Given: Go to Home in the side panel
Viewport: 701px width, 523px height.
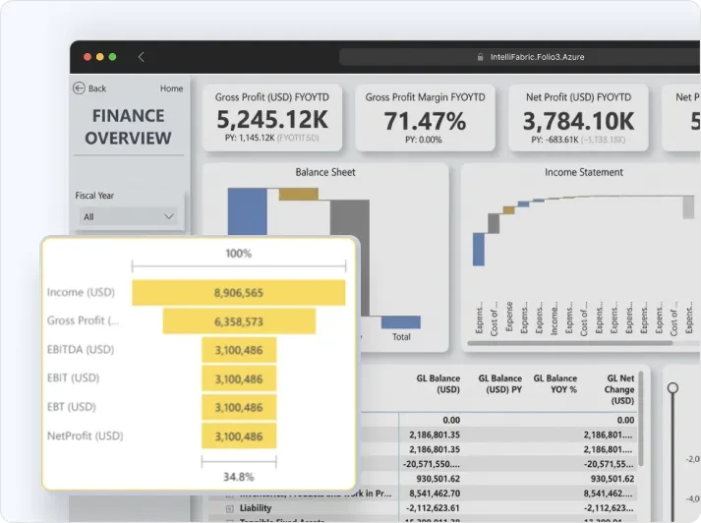Looking at the screenshot, I should click(172, 88).
